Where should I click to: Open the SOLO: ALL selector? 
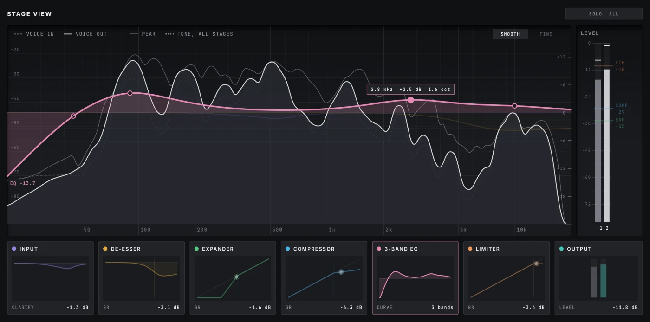pyautogui.click(x=604, y=14)
